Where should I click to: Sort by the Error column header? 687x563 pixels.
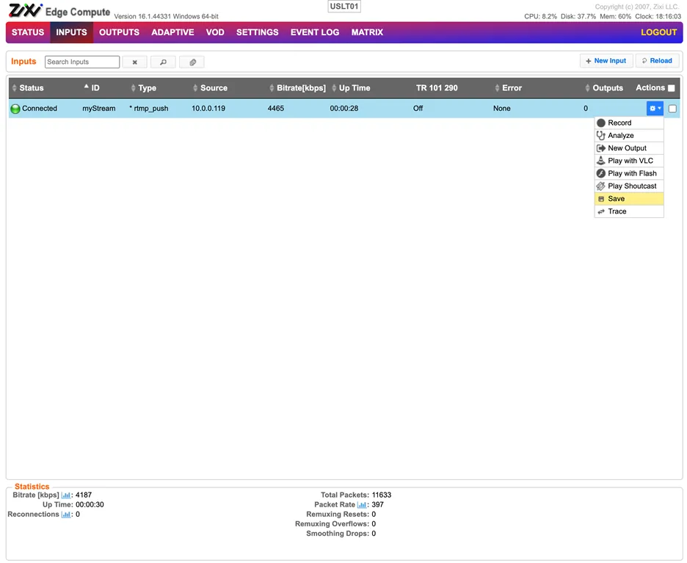pos(508,88)
